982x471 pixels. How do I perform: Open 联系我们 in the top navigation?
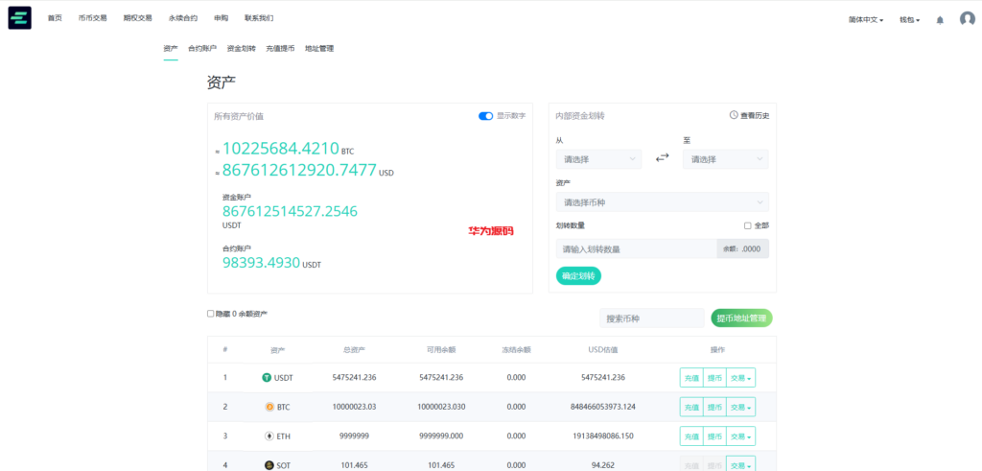pyautogui.click(x=259, y=18)
